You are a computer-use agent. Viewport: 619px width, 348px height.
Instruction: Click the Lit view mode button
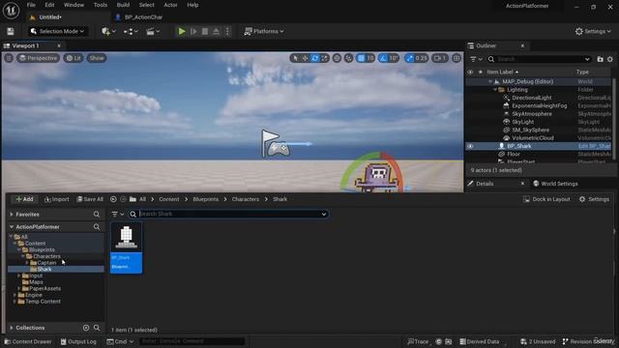(x=74, y=58)
